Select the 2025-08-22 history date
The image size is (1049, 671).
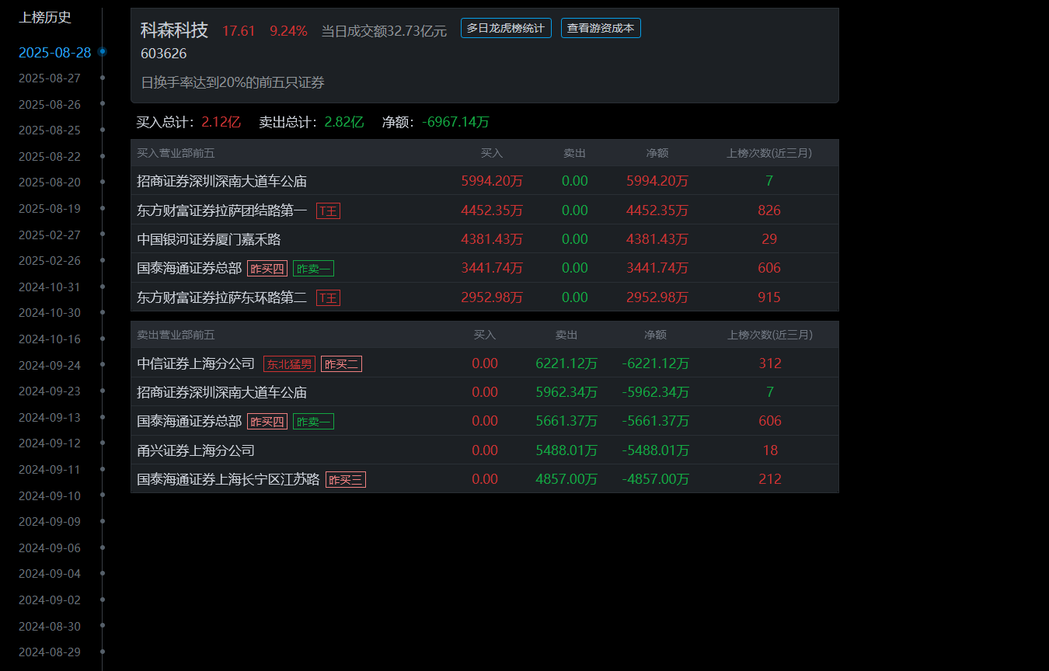click(x=50, y=157)
